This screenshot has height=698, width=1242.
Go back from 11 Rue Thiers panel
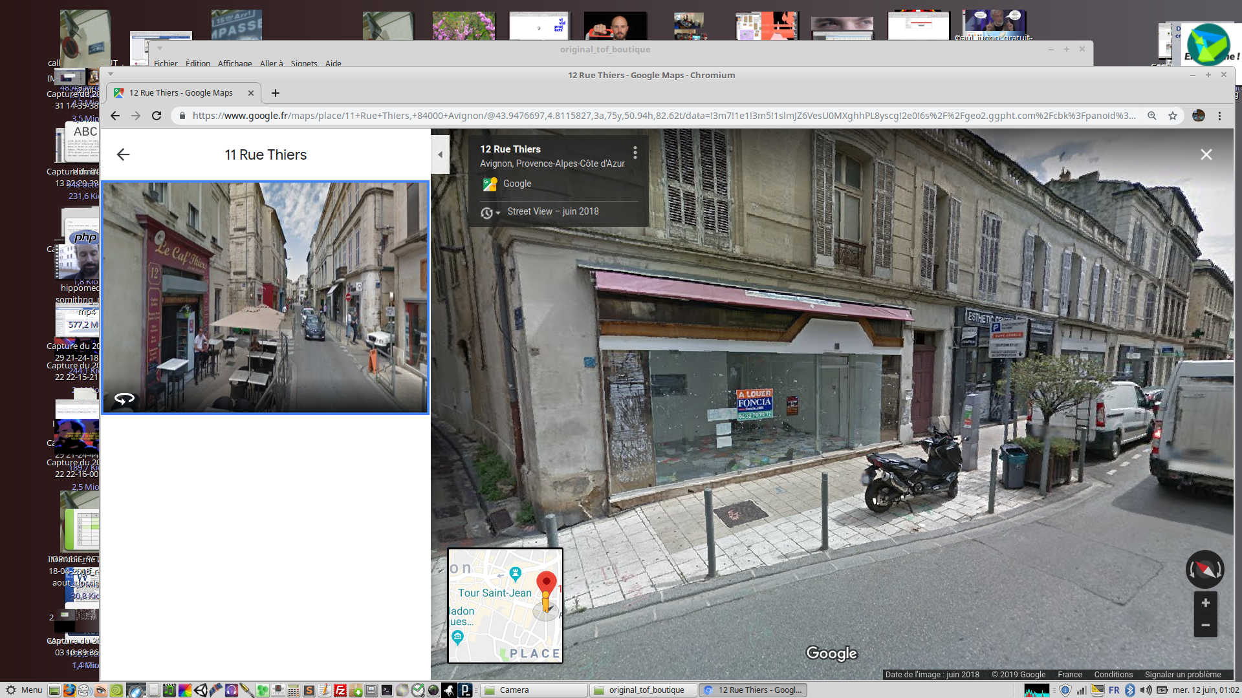coord(123,154)
